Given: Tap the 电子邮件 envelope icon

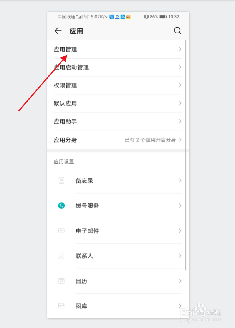Looking at the screenshot, I should [x=61, y=231].
